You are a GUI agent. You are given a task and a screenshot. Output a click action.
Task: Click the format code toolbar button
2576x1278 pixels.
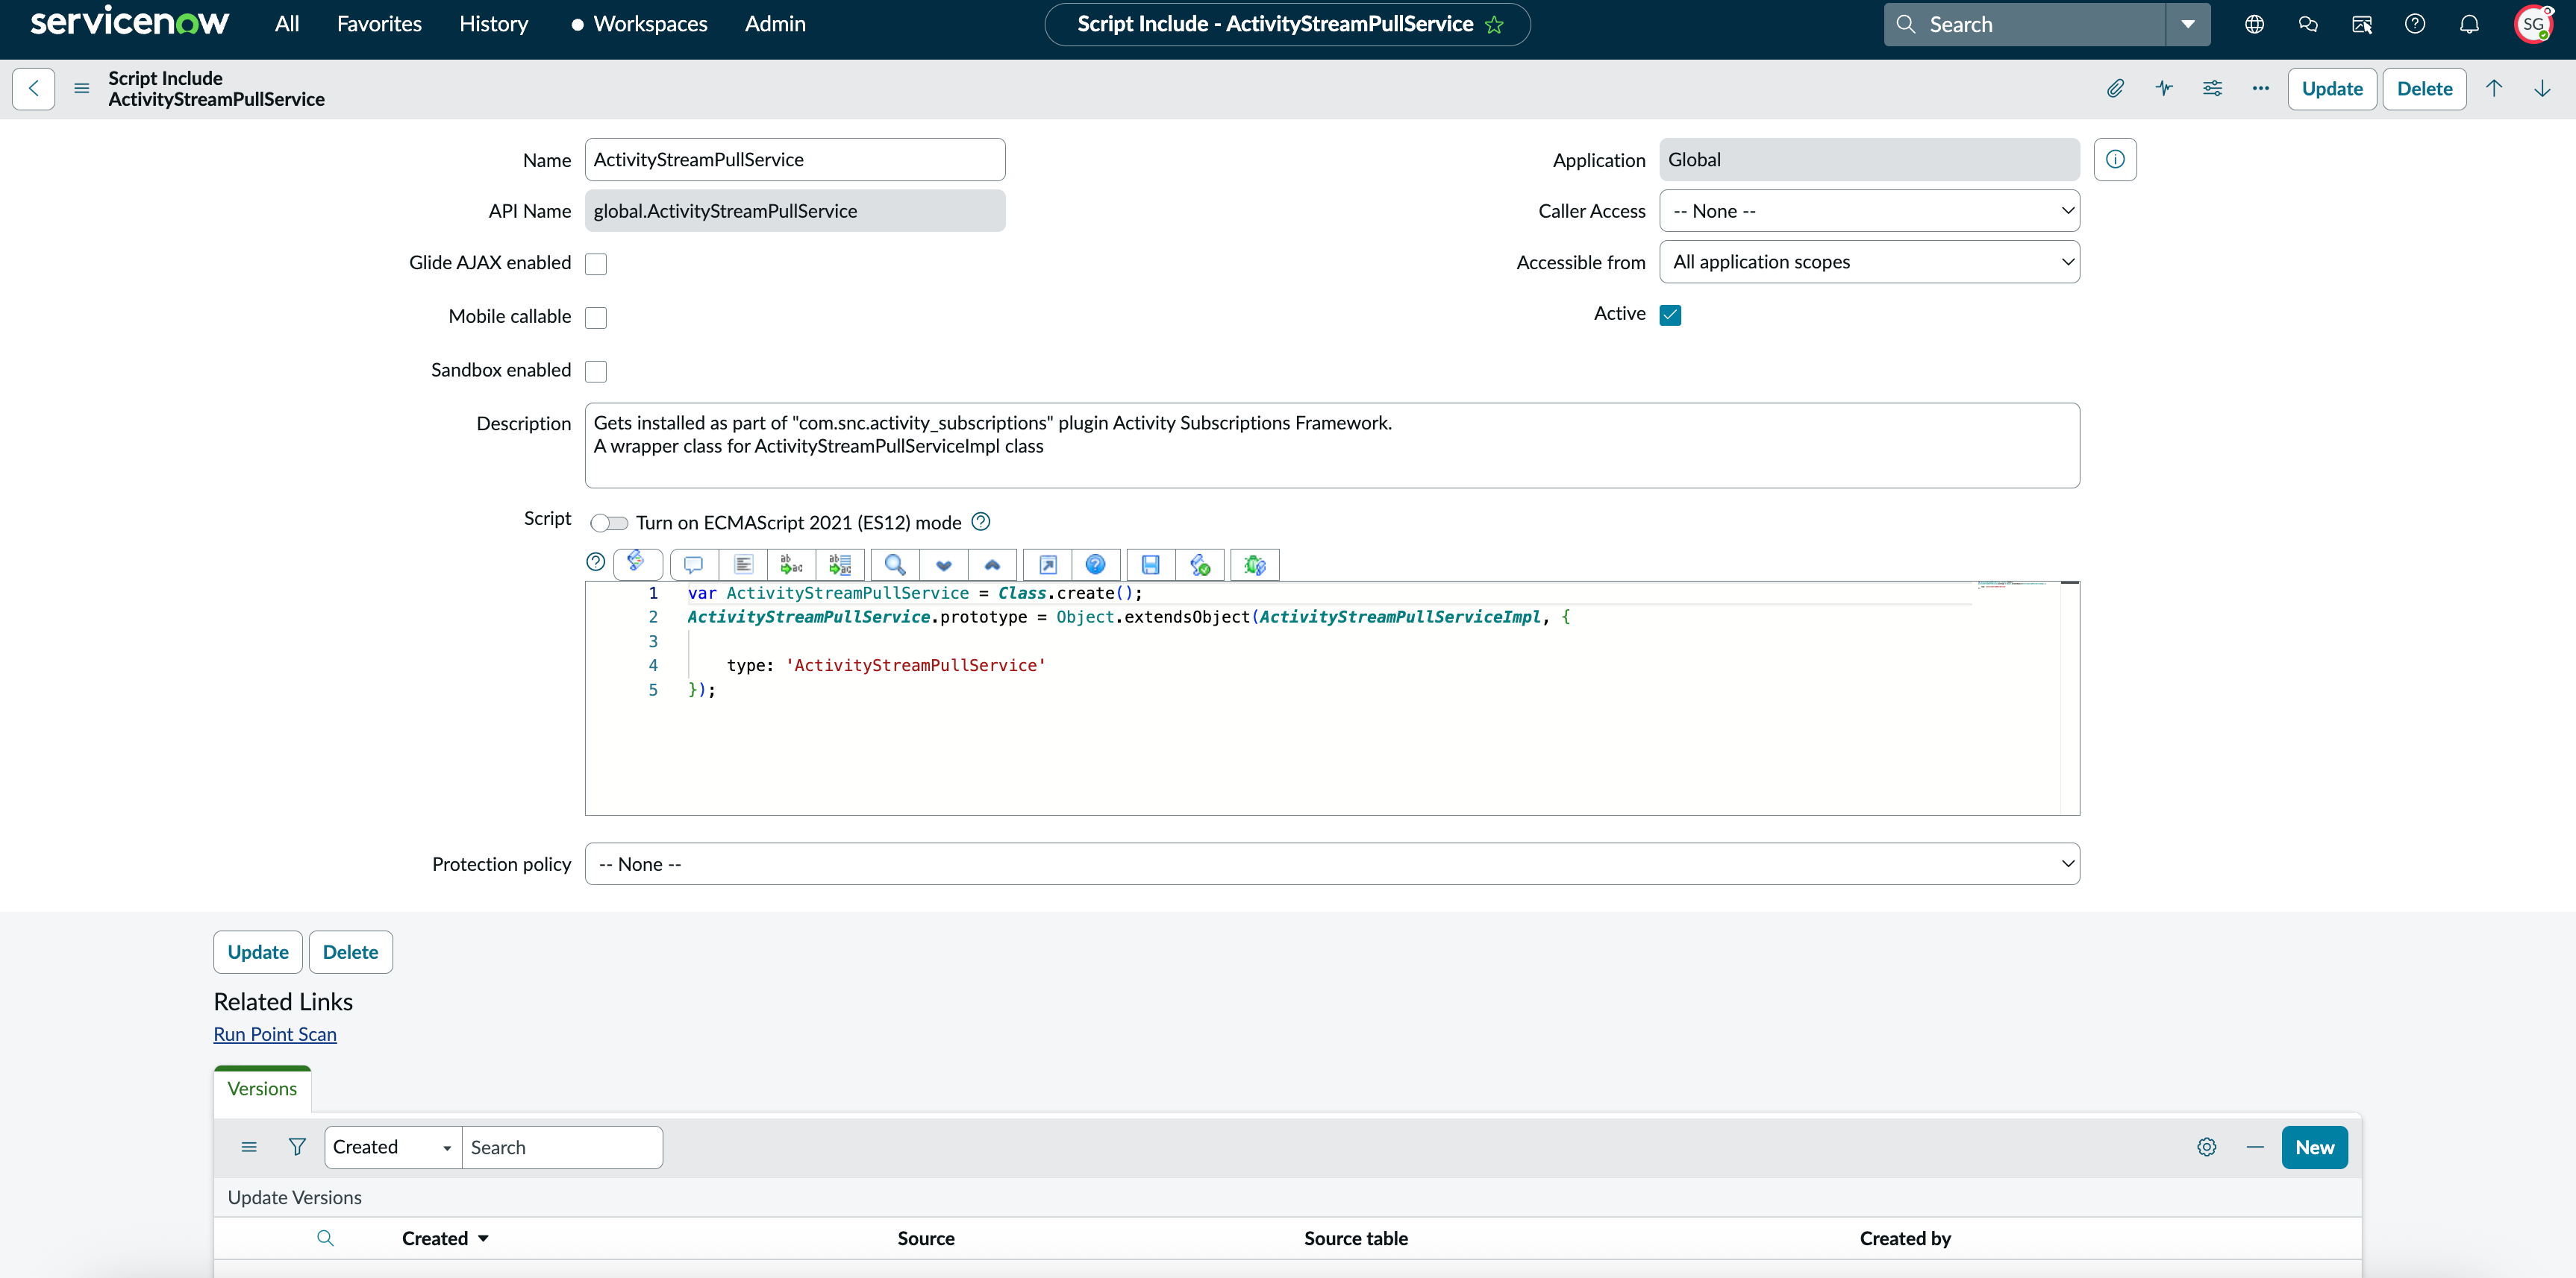743,566
